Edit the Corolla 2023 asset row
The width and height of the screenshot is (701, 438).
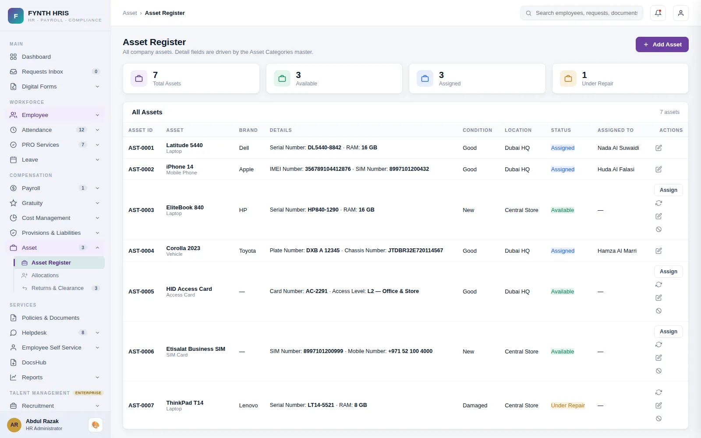pos(659,251)
